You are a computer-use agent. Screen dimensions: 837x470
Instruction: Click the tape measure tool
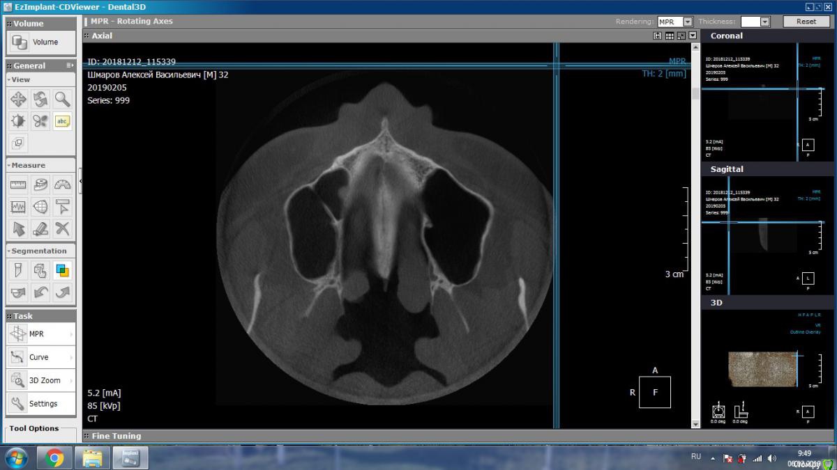pyautogui.click(x=40, y=185)
